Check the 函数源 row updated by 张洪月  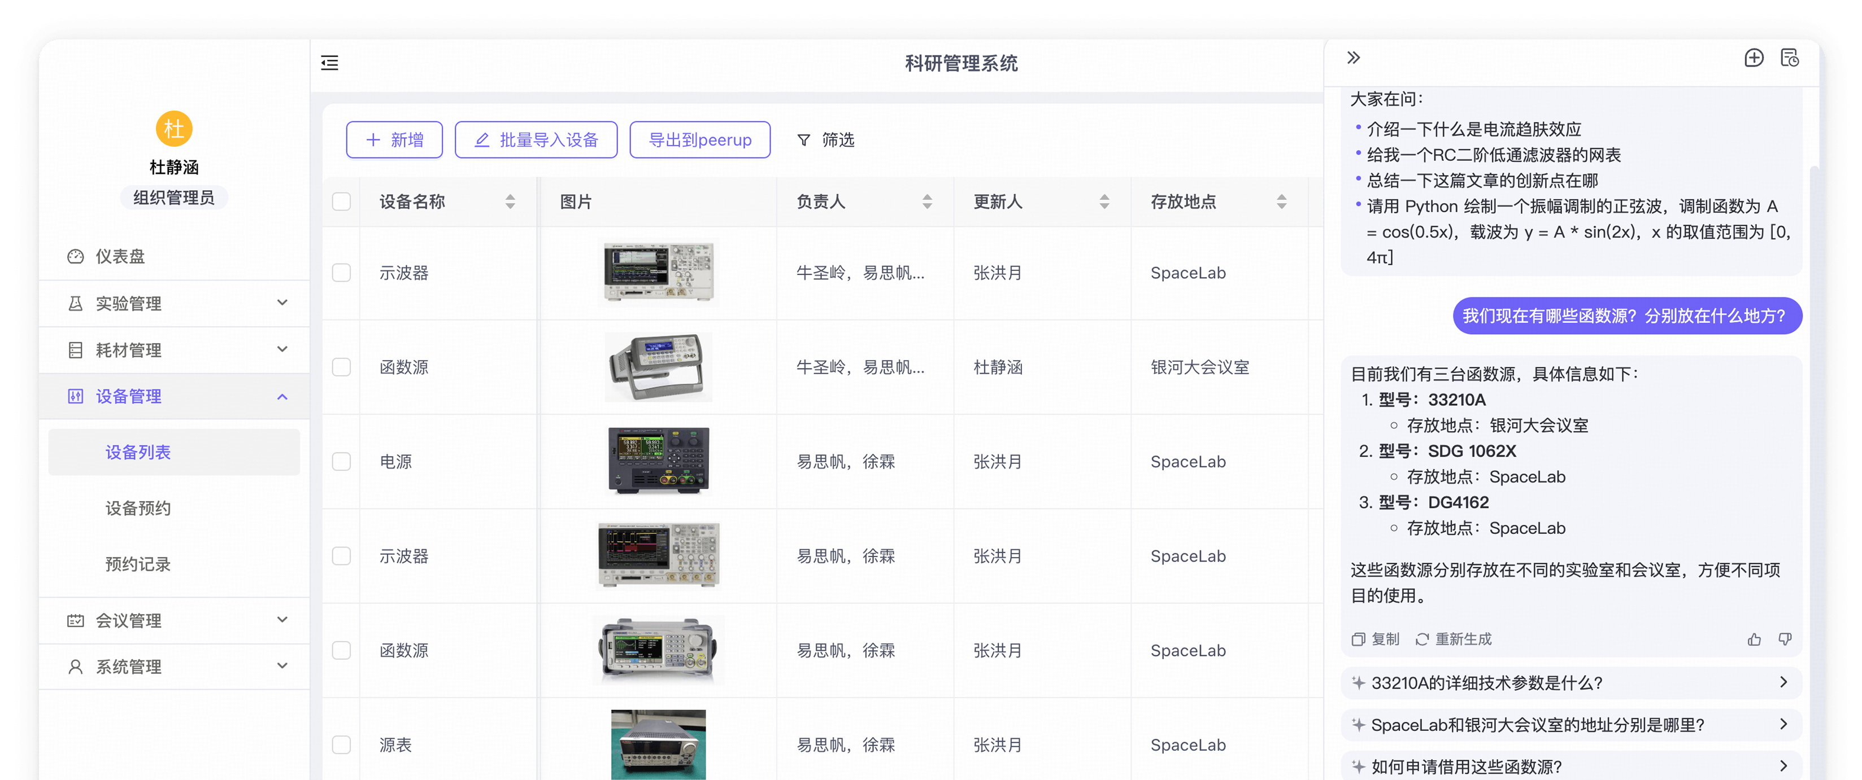pyautogui.click(x=341, y=650)
